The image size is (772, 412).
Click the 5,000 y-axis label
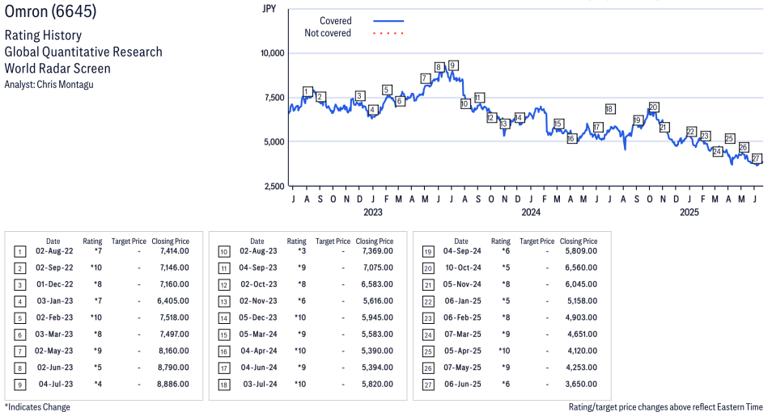coord(274,141)
